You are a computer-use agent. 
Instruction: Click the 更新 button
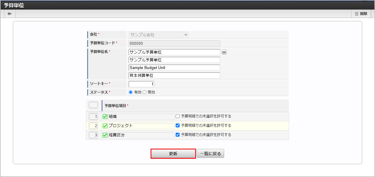[x=173, y=154]
